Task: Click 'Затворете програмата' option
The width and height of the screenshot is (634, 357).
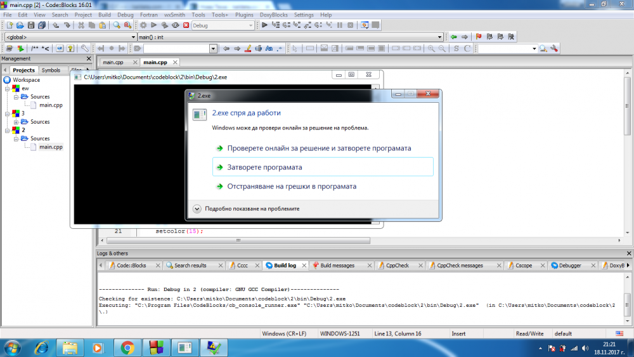Action: pyautogui.click(x=323, y=167)
